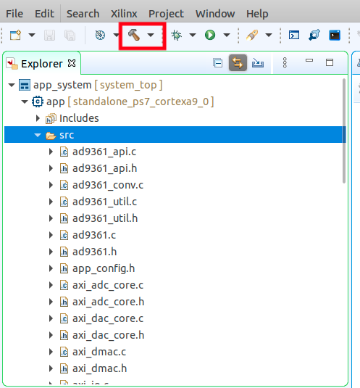Open the Edit menu
Image resolution: width=360 pixels, height=388 pixels.
pos(44,14)
